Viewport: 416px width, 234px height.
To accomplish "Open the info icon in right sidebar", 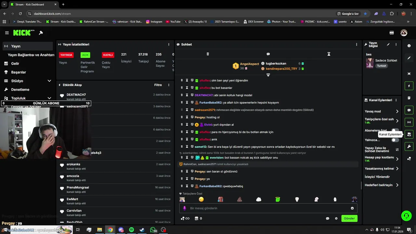I will 409,46.
